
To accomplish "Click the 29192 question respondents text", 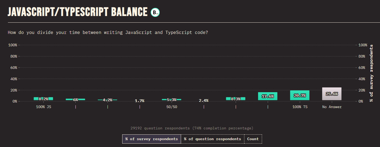I will click(192, 128).
